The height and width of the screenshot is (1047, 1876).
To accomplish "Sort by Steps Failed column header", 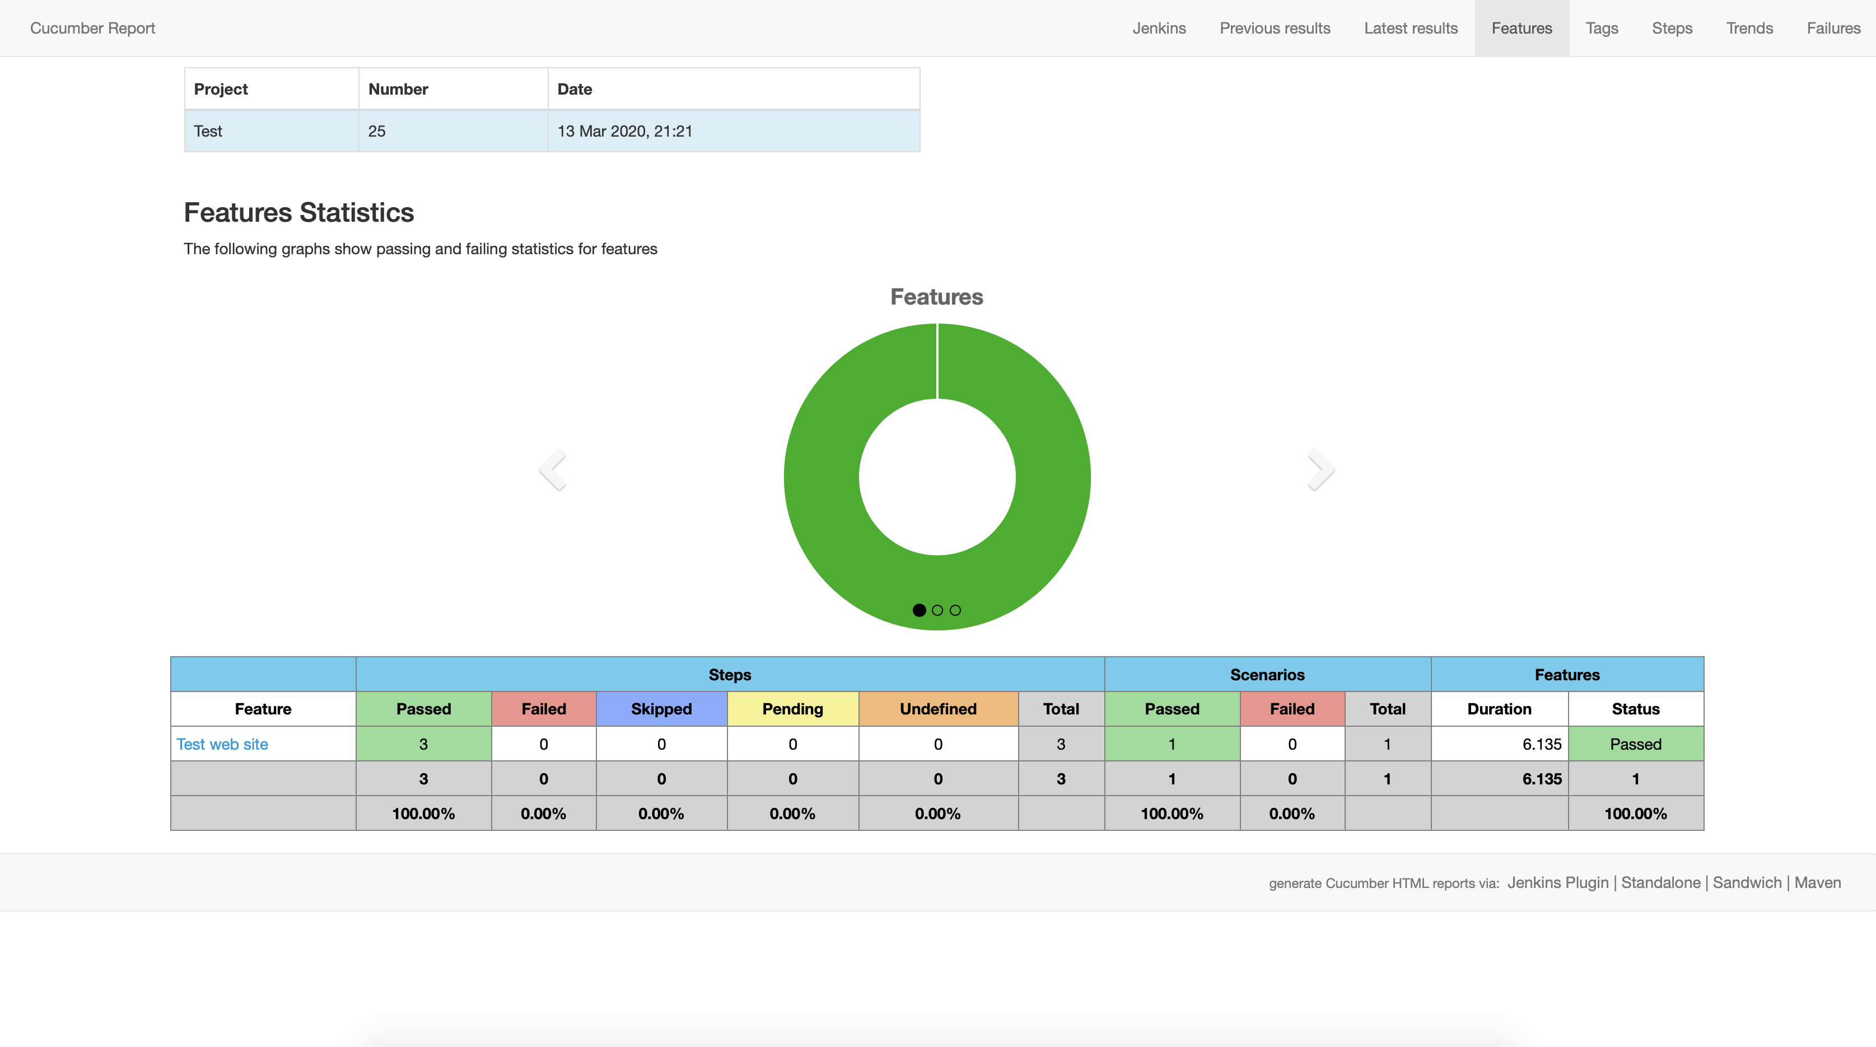I will point(543,709).
